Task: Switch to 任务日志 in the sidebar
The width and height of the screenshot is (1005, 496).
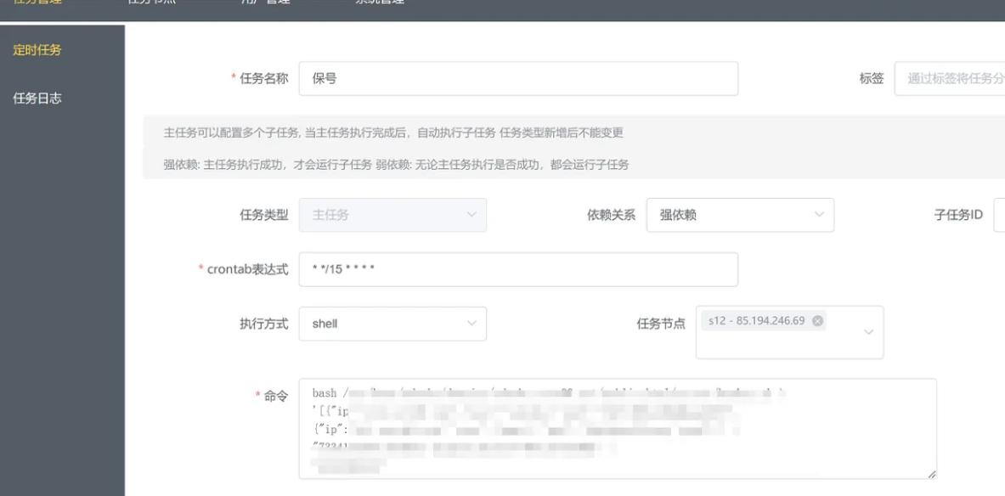Action: [37, 98]
